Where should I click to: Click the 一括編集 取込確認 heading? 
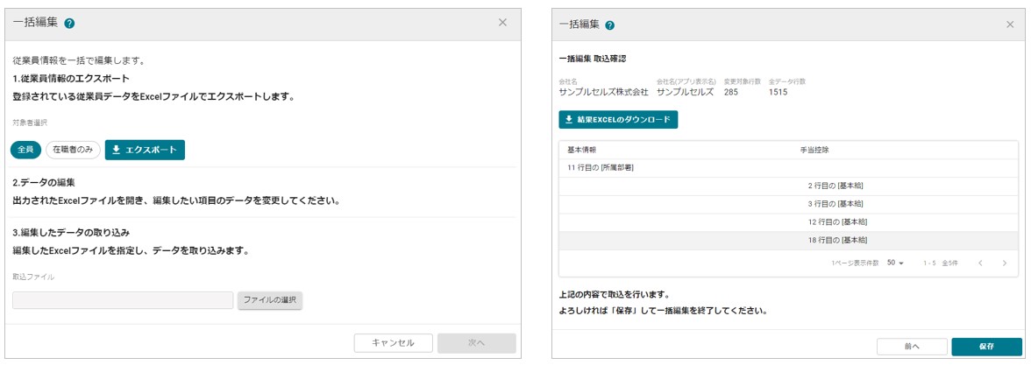click(593, 59)
